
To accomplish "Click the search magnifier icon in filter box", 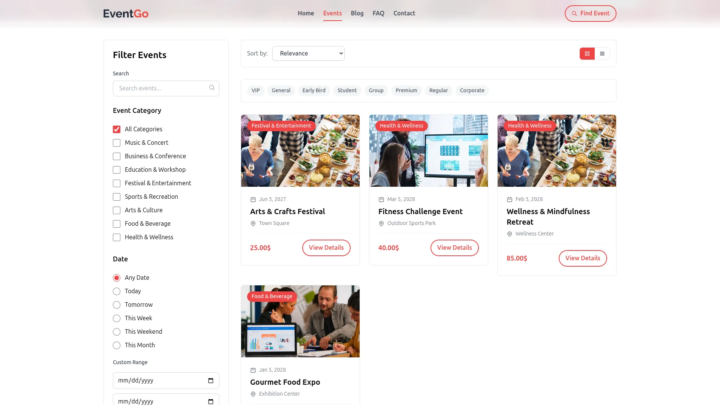I will [212, 87].
